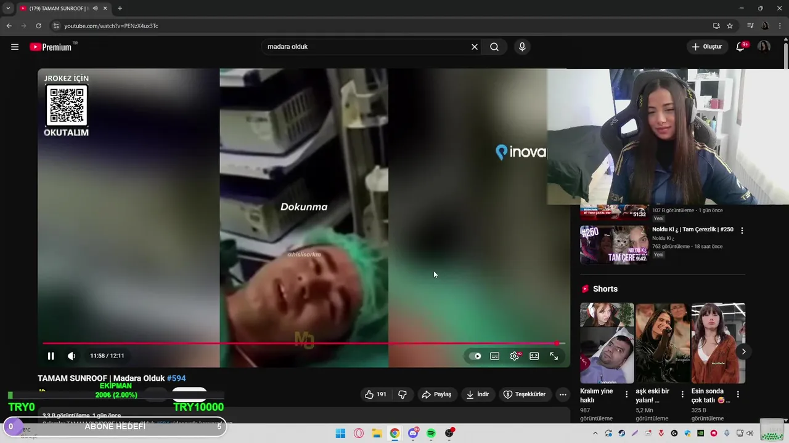The height and width of the screenshot is (443, 789).
Task: Open Noldu Ki Tam Çerezlik #250 video
Action: click(x=693, y=229)
